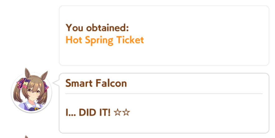Click the second star symbol in message
Viewport: 275px width, 138px height.
tap(126, 112)
